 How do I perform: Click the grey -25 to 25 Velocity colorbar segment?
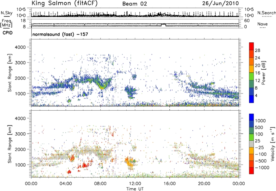[252, 144]
